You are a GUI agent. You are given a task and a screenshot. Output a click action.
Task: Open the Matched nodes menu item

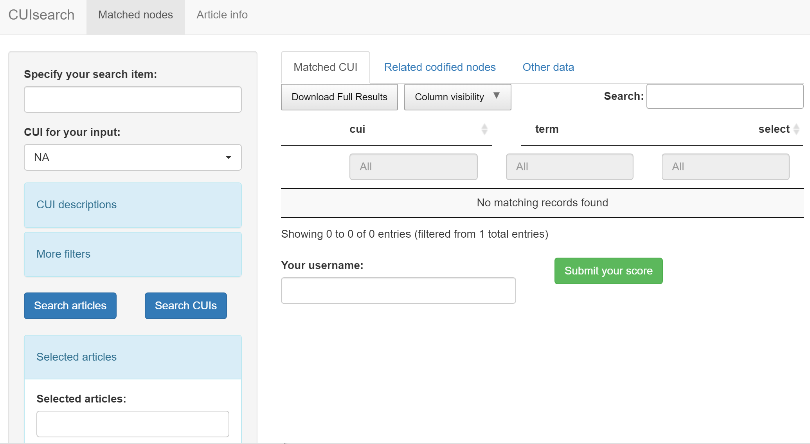135,15
